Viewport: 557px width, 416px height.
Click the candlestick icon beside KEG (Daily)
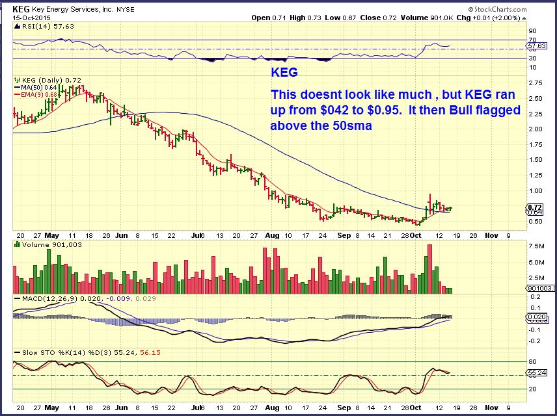click(x=17, y=80)
